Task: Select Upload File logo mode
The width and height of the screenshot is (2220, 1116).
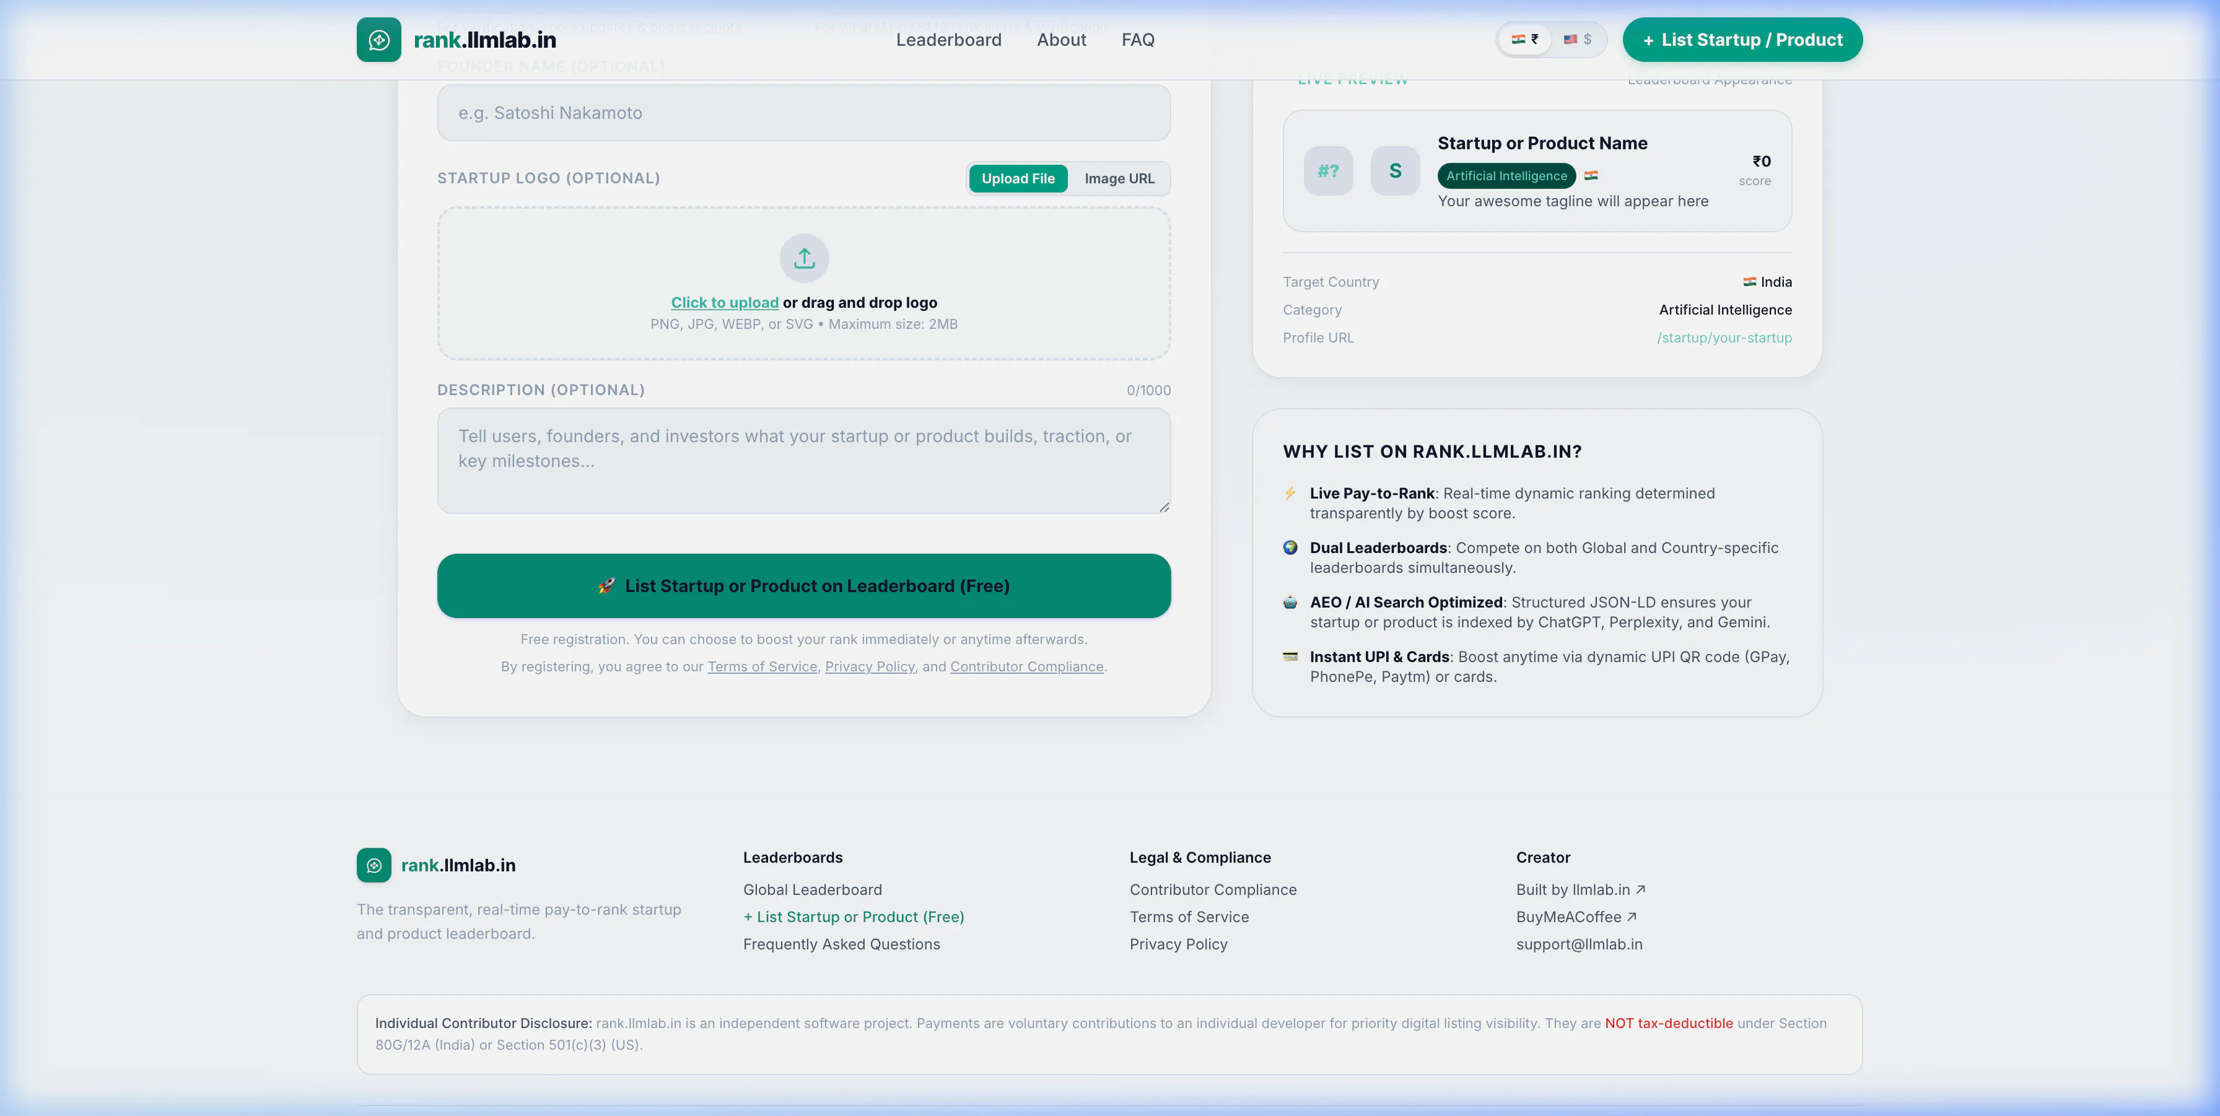Action: [x=1018, y=178]
